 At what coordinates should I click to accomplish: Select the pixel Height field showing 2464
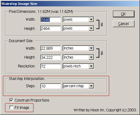(51, 28)
